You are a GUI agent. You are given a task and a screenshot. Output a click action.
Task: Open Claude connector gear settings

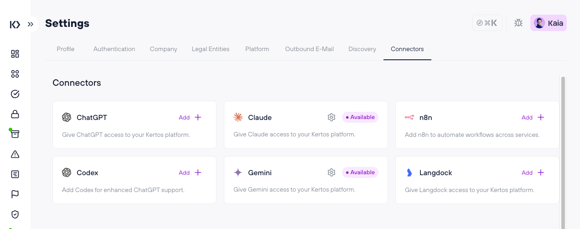click(331, 117)
